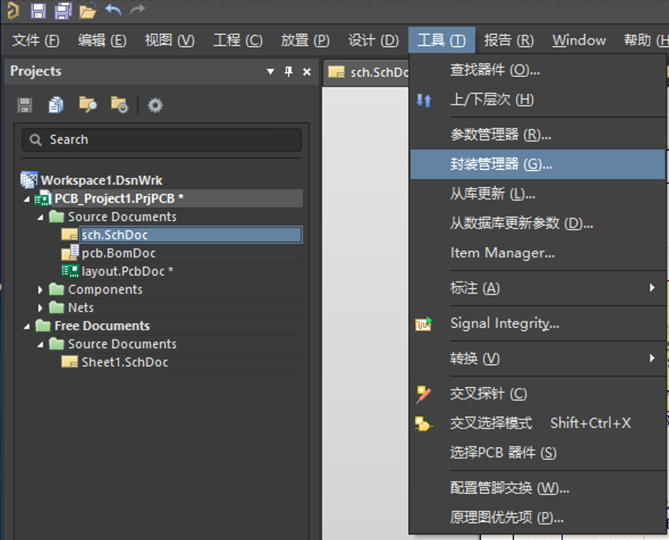Open the 视图 (V) menu
The height and width of the screenshot is (540, 669).
pyautogui.click(x=169, y=40)
